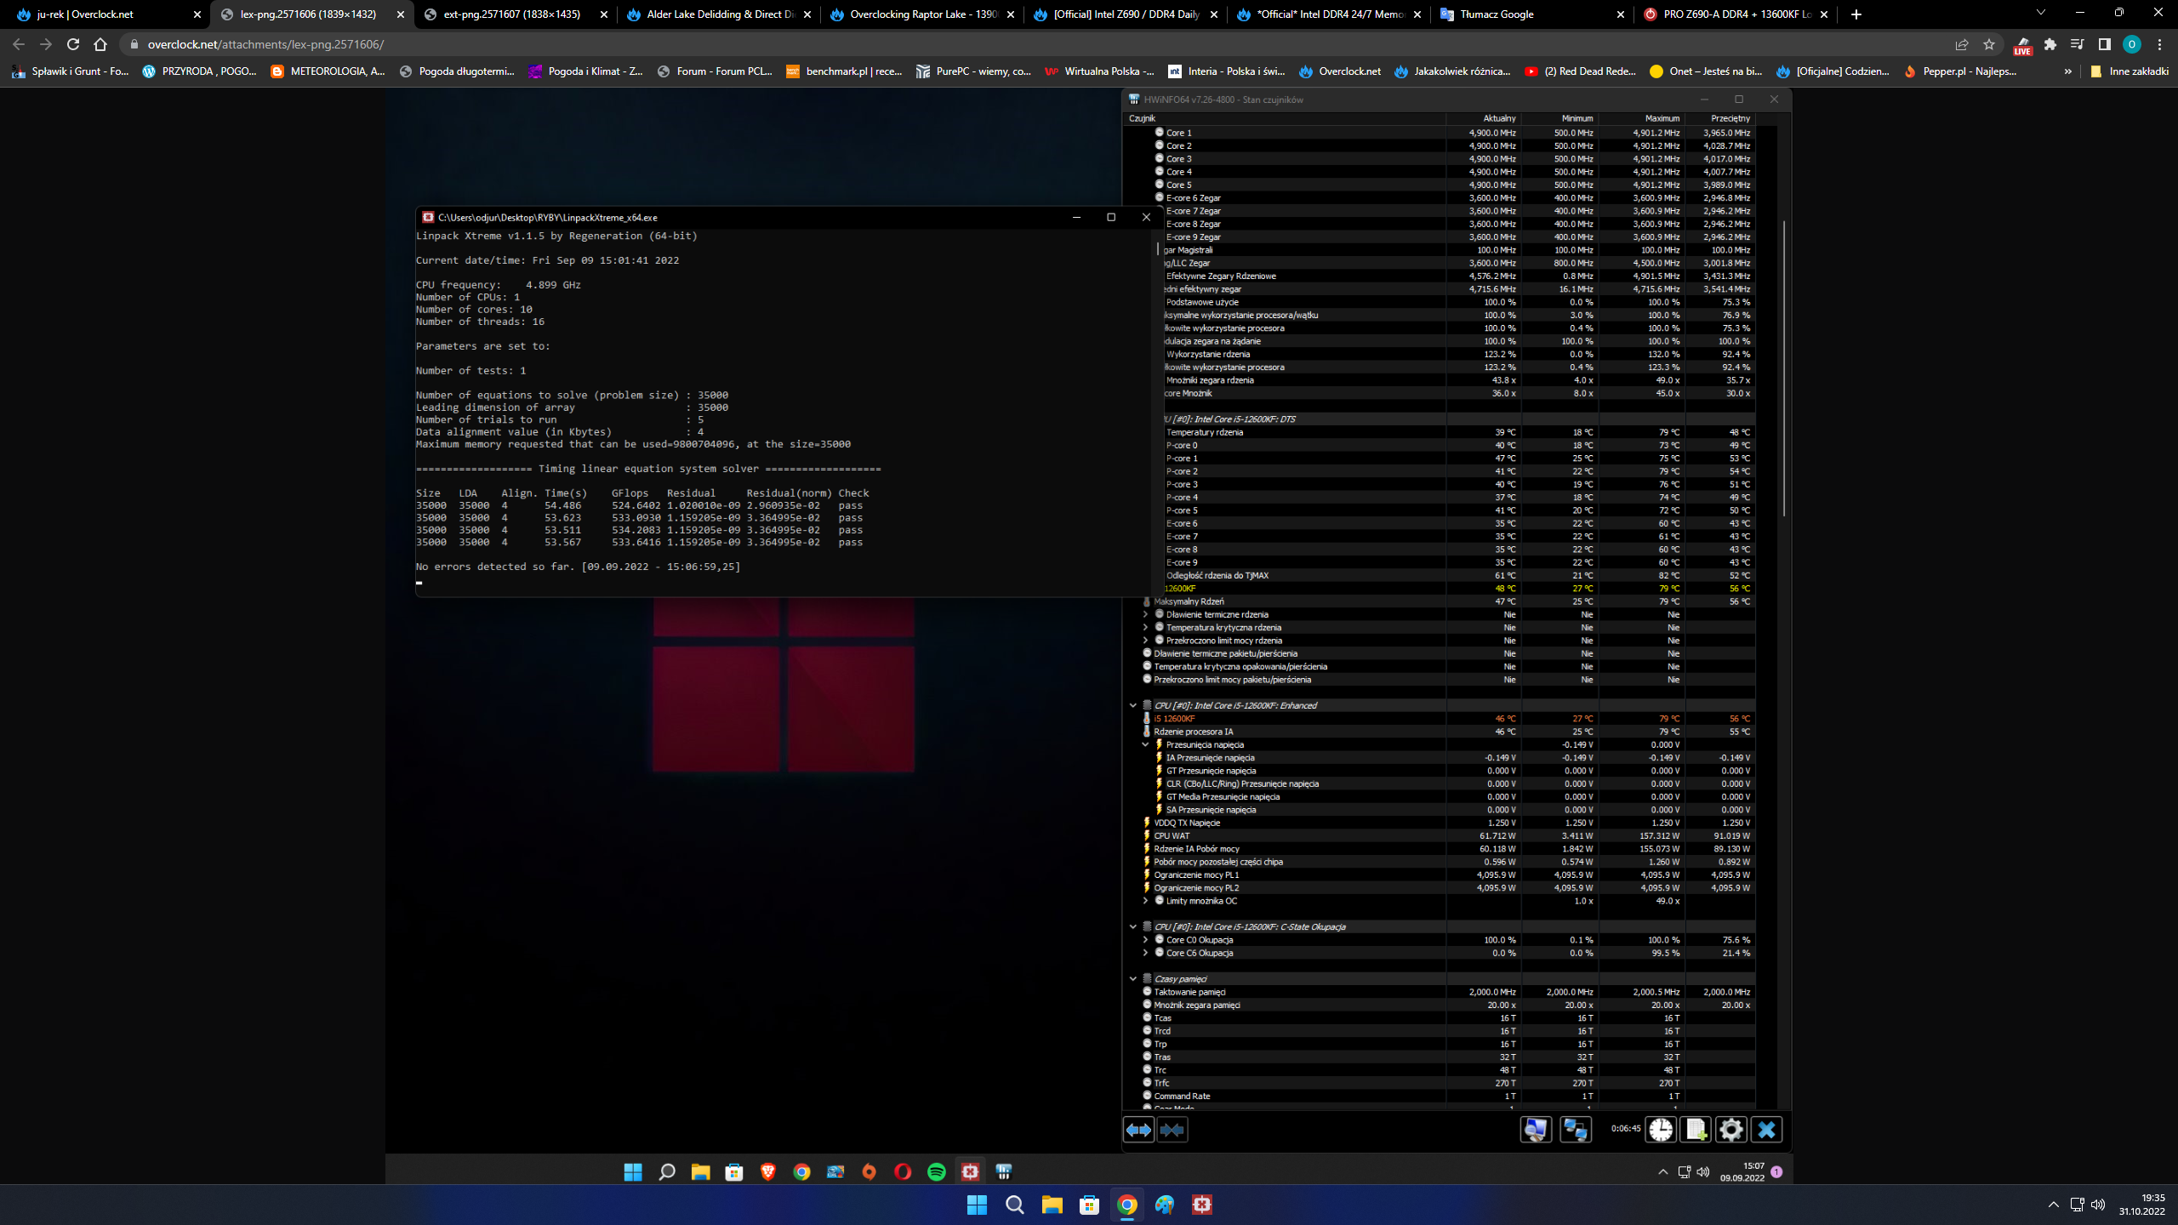View site information via the lock icon
The image size is (2178, 1225).
[134, 44]
